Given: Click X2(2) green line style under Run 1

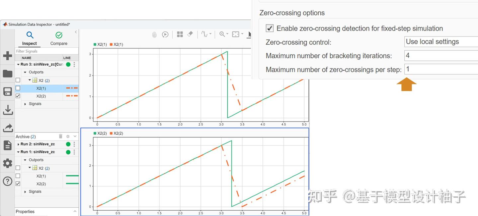Looking at the screenshot, I should (72, 184).
